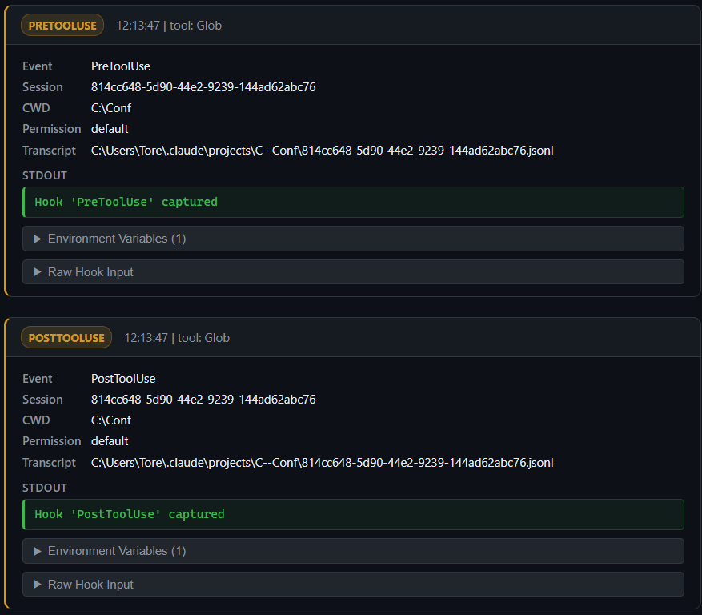The width and height of the screenshot is (702, 615).
Task: Click the CWD value C:\Conf
Action: coord(110,107)
